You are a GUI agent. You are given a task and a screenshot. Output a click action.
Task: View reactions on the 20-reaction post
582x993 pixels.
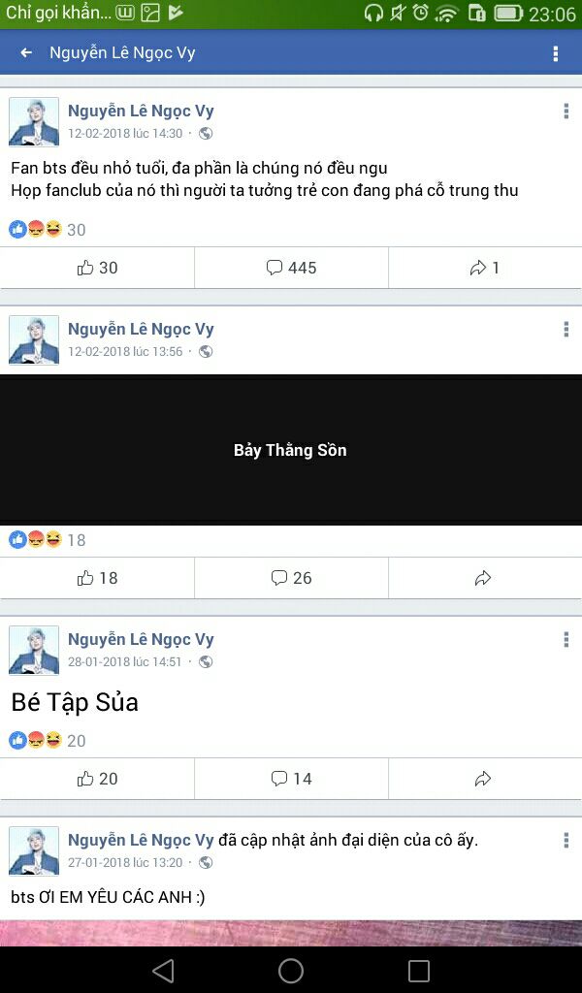coord(47,740)
